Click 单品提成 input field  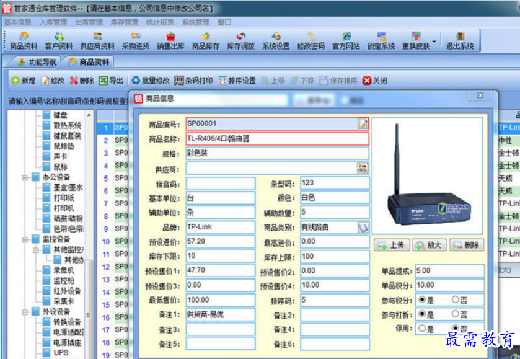coord(450,271)
